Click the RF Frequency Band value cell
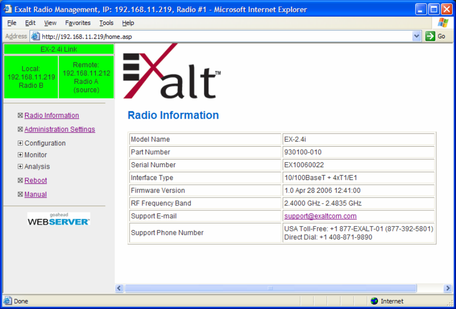 click(359, 203)
